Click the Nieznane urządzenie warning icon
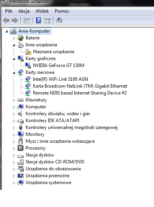 click(28, 52)
